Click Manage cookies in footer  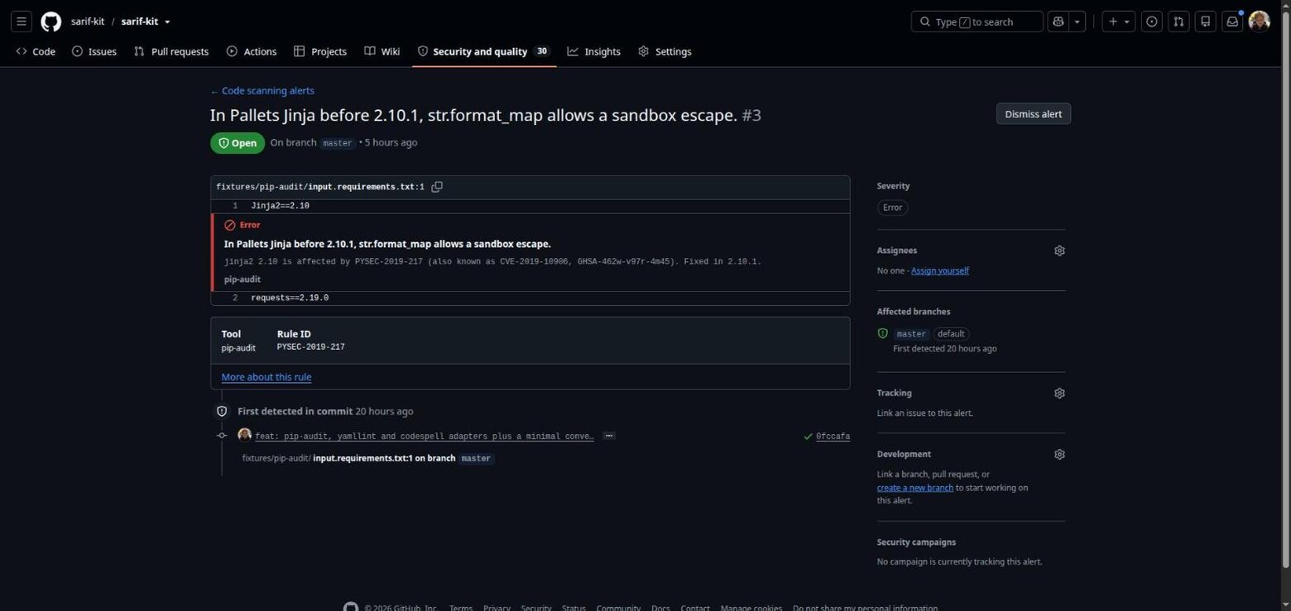(x=751, y=608)
